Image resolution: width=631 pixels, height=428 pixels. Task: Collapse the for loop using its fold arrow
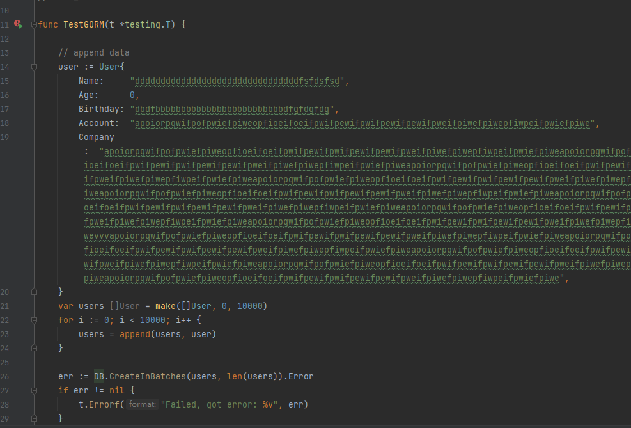pos(34,320)
